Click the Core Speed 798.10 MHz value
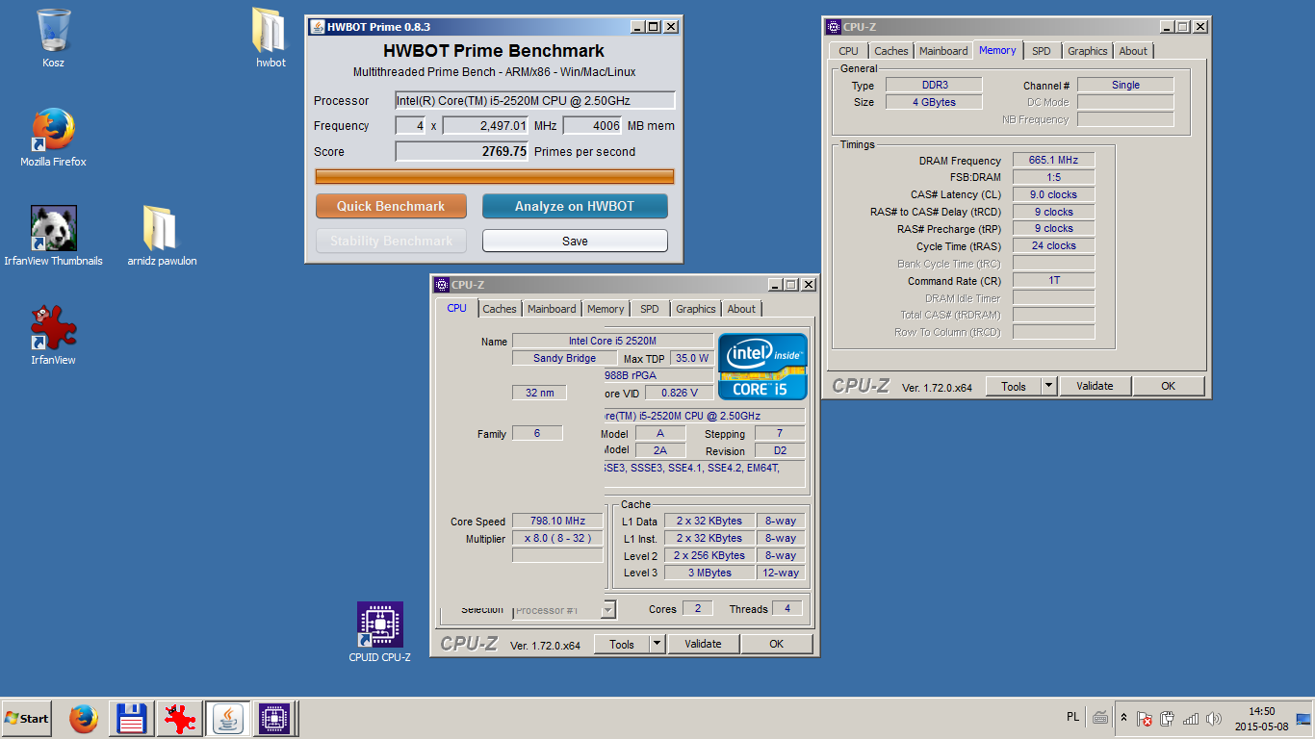This screenshot has height=739, width=1315. 557,521
